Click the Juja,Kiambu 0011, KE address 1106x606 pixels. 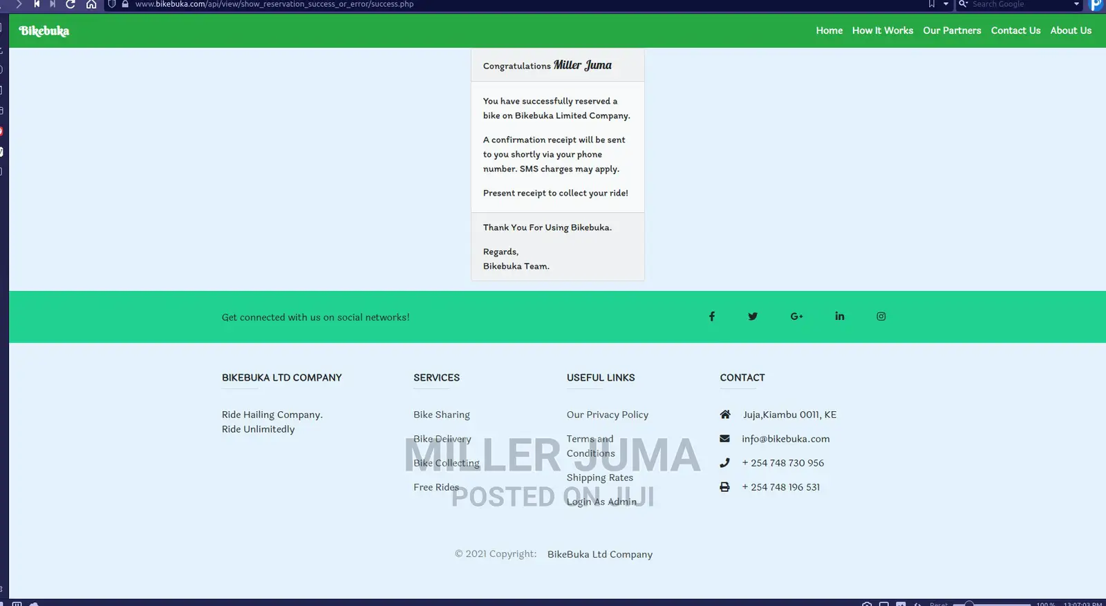pyautogui.click(x=789, y=415)
